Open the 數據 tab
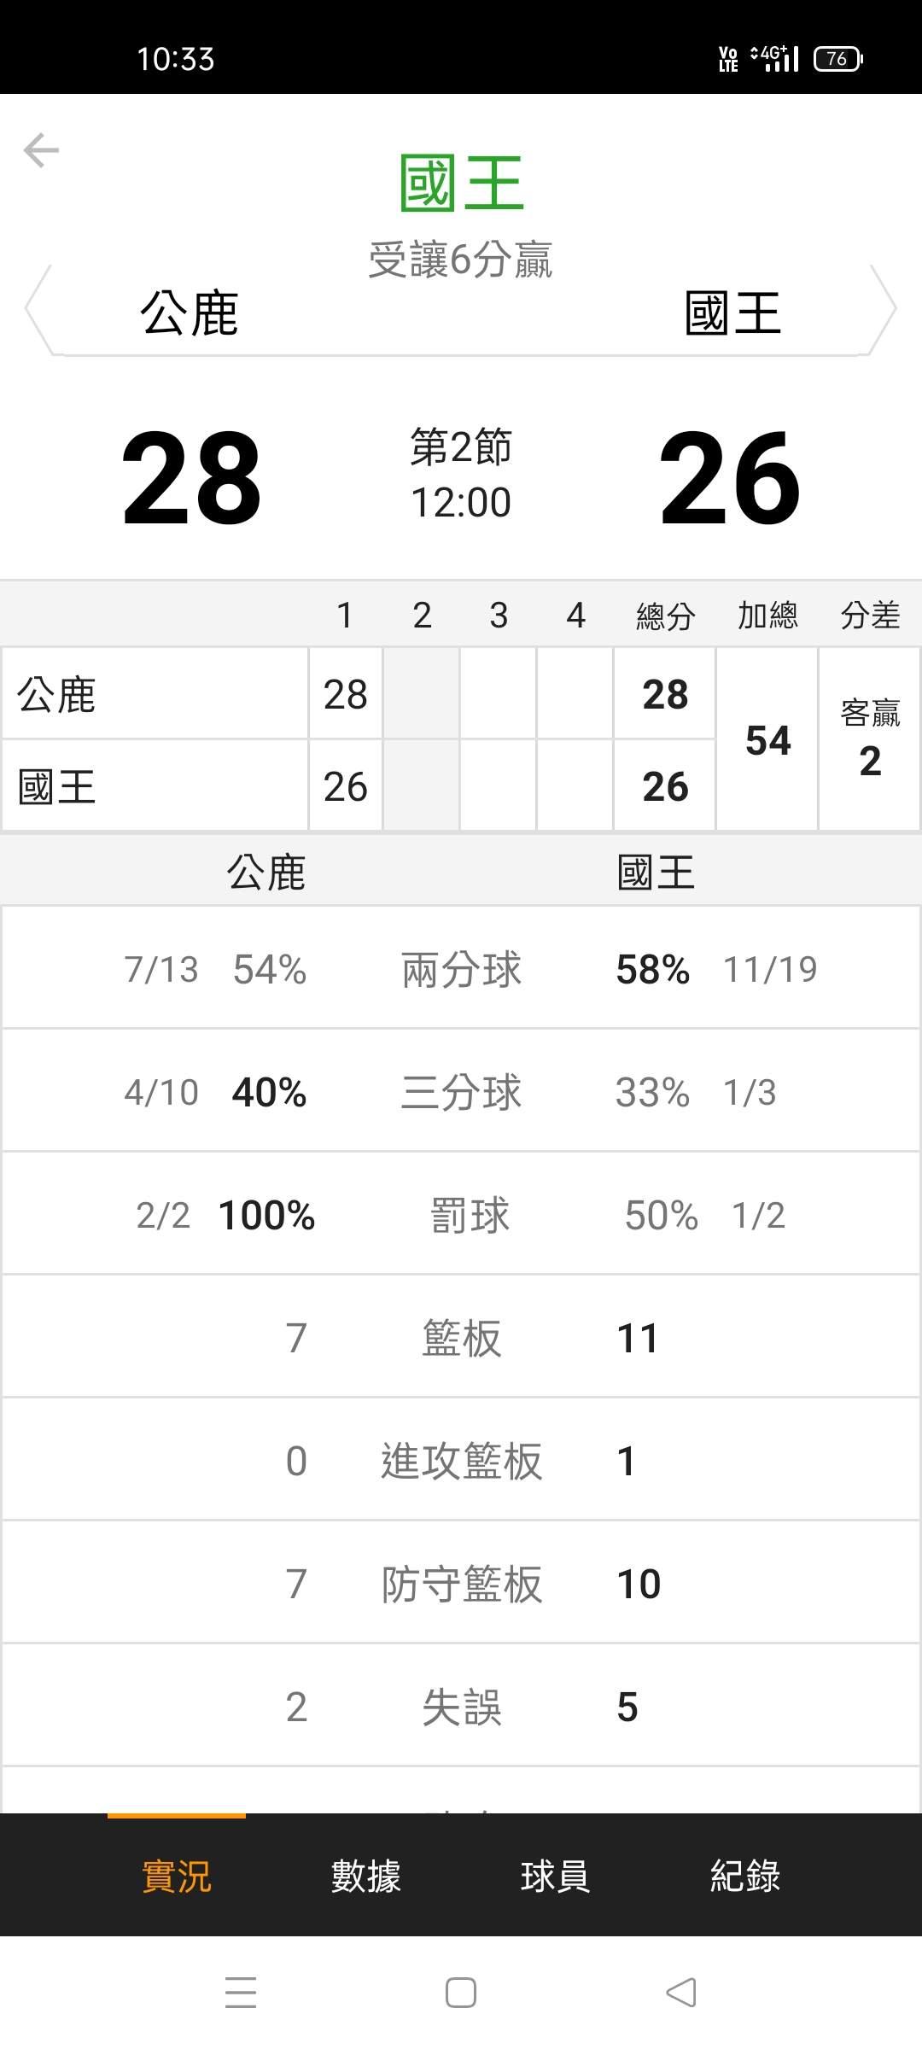The width and height of the screenshot is (922, 2049). tap(365, 1877)
